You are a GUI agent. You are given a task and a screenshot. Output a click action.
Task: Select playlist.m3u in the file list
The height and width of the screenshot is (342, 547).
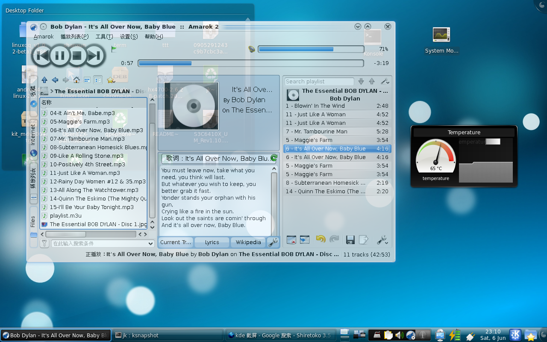tap(66, 216)
